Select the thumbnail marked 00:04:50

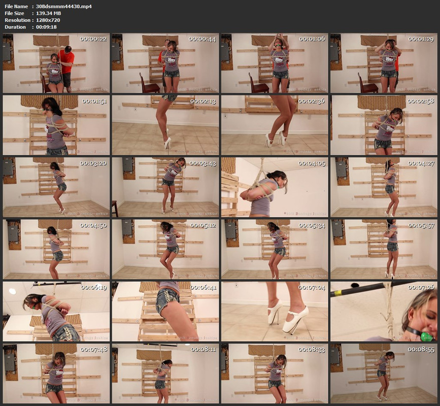coord(56,249)
